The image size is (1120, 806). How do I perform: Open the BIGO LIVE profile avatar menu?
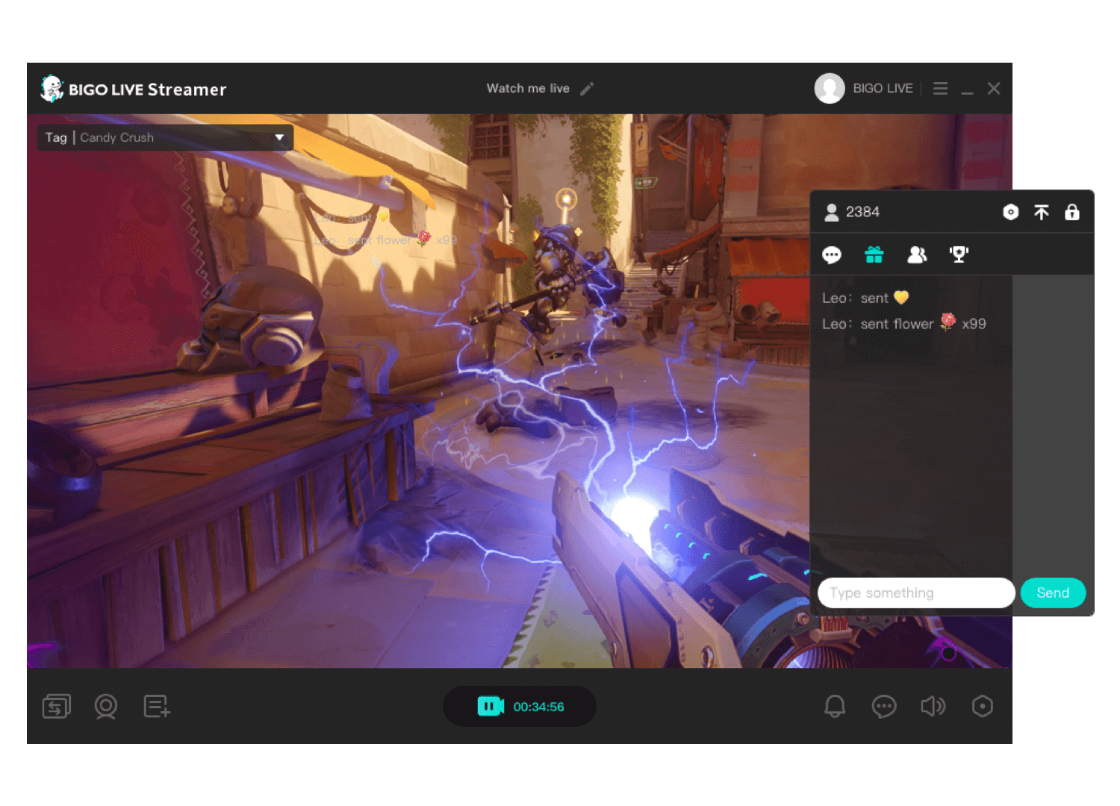click(x=830, y=88)
